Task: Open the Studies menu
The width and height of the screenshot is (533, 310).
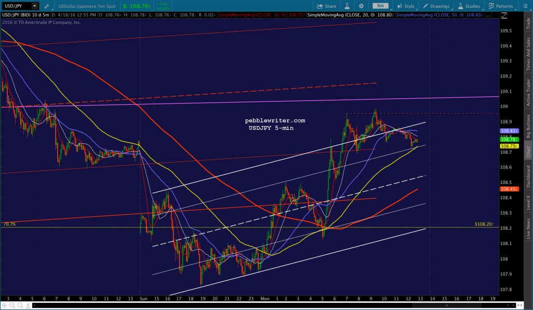Action: click(469, 6)
